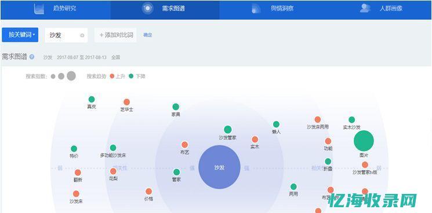Click the 确定 confirm link
Viewport: 432px width, 213px height.
click(148, 35)
